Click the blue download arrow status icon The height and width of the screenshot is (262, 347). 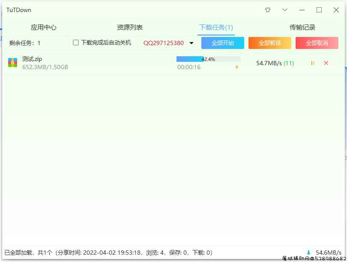point(308,253)
